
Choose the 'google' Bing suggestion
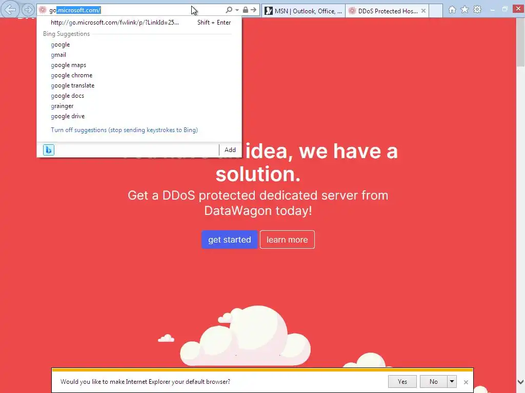139,45
